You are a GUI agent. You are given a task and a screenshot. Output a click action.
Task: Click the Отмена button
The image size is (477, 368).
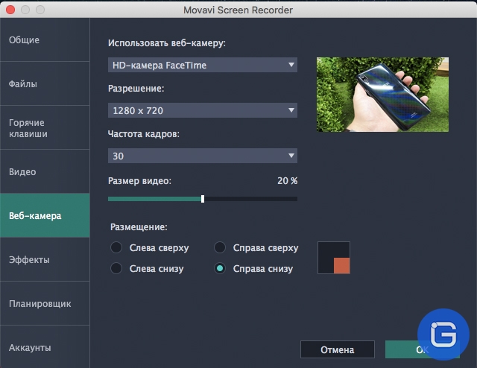(338, 349)
